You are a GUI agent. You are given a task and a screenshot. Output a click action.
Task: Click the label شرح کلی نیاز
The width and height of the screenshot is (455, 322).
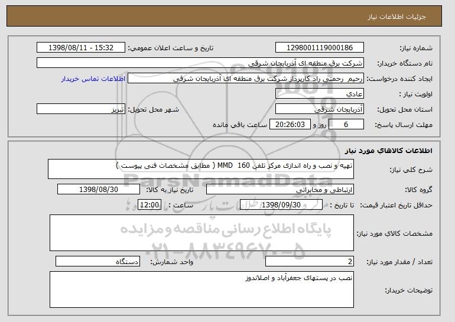(x=411, y=170)
